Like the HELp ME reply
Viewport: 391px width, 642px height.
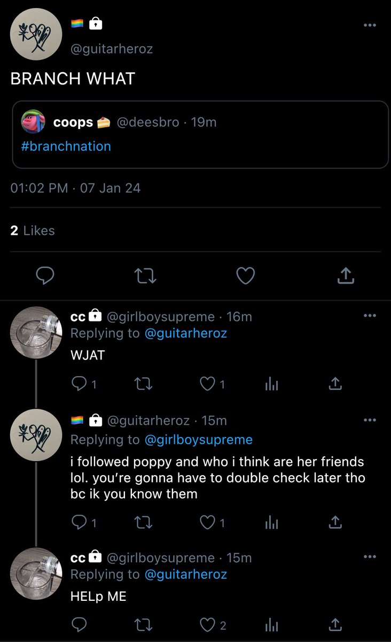click(212, 624)
